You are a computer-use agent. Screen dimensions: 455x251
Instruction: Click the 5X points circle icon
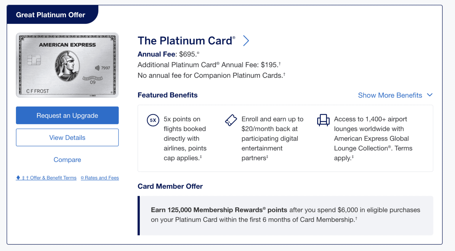pos(153,120)
